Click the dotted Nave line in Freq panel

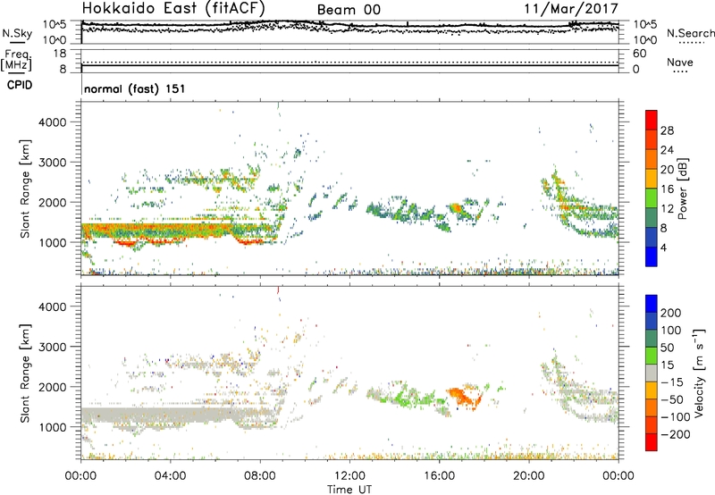(x=350, y=63)
